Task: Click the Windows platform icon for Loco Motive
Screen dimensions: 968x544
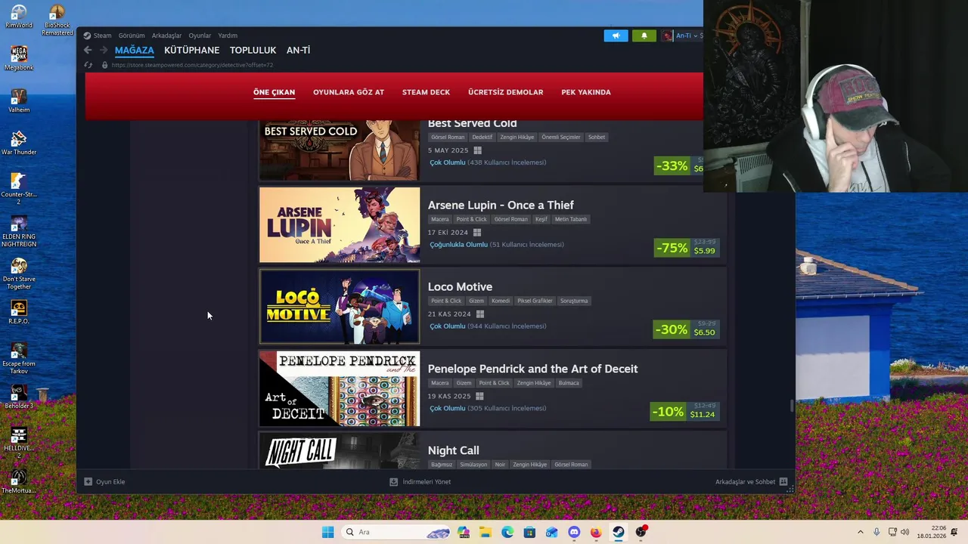Action: (479, 314)
